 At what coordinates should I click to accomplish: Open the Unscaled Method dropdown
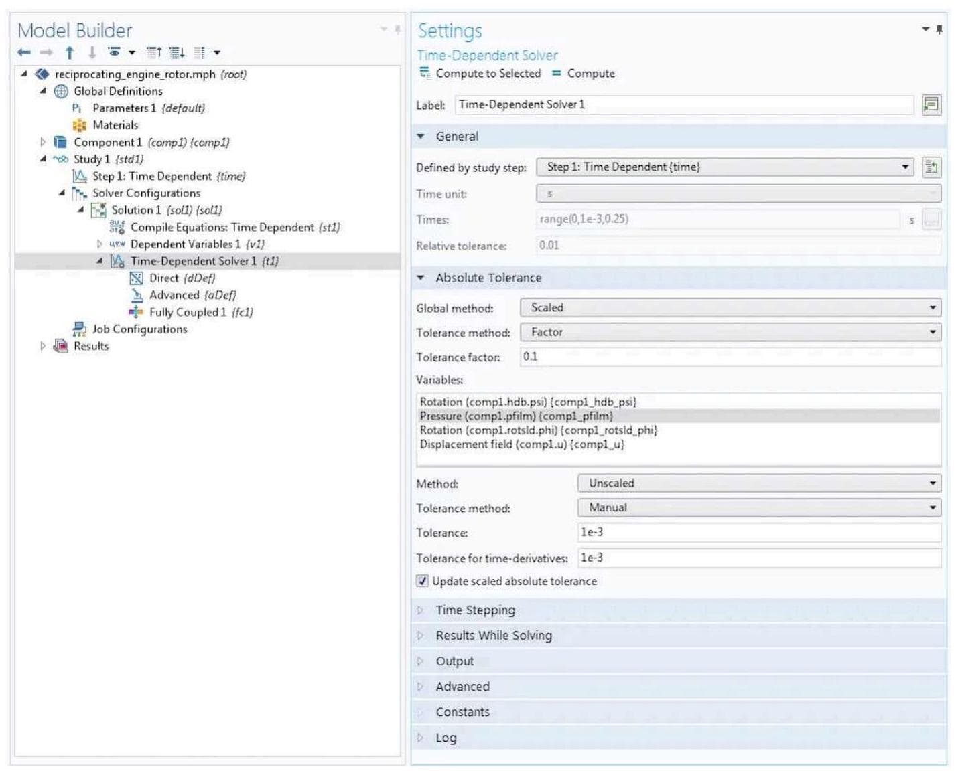pos(758,483)
